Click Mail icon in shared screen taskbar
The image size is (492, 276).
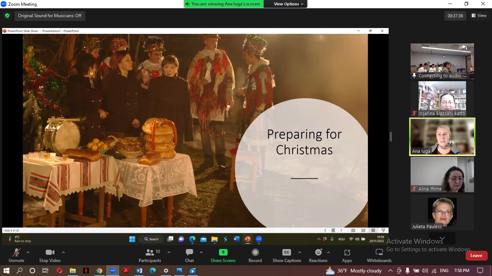[203, 239]
